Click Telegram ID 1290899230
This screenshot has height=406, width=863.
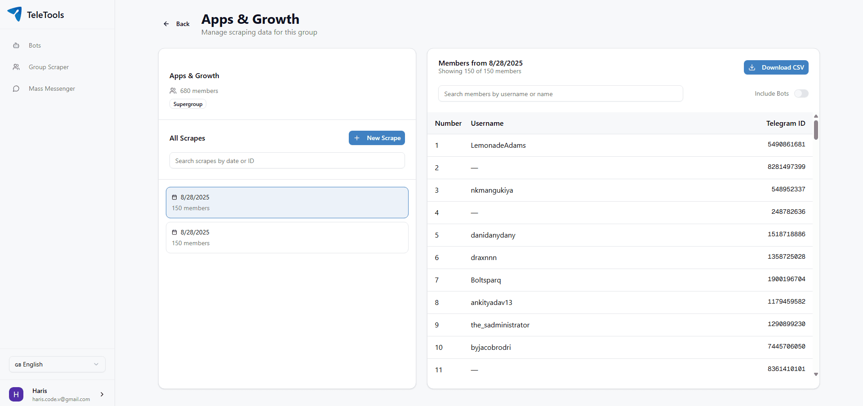point(786,324)
